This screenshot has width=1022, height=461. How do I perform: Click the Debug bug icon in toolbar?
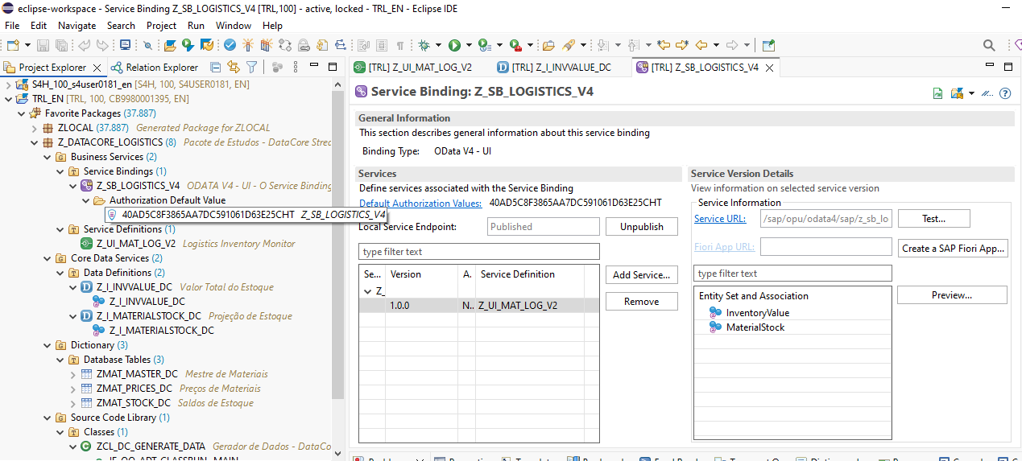point(424,45)
